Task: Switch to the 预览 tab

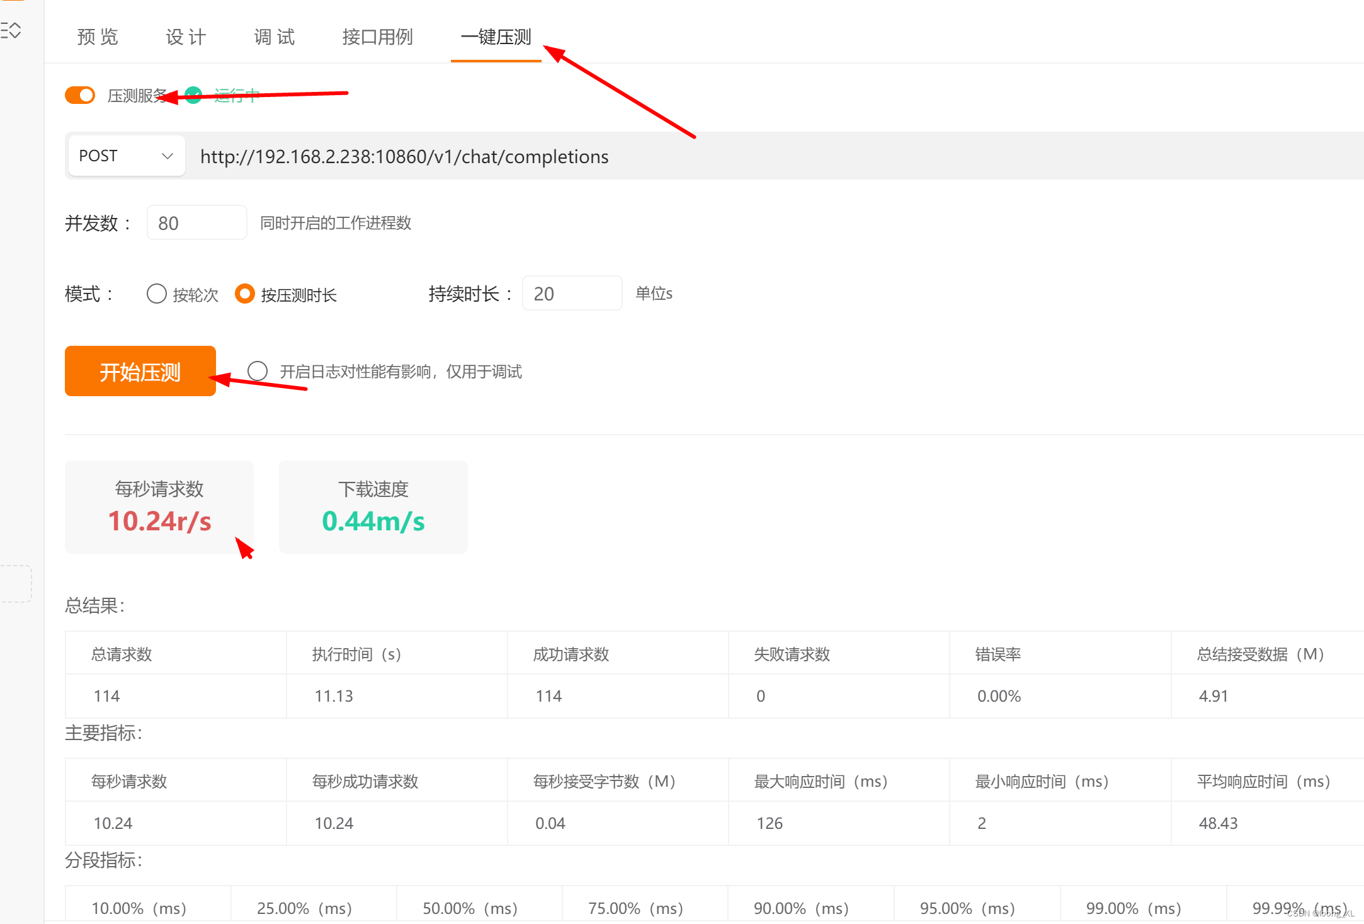Action: pyautogui.click(x=98, y=37)
